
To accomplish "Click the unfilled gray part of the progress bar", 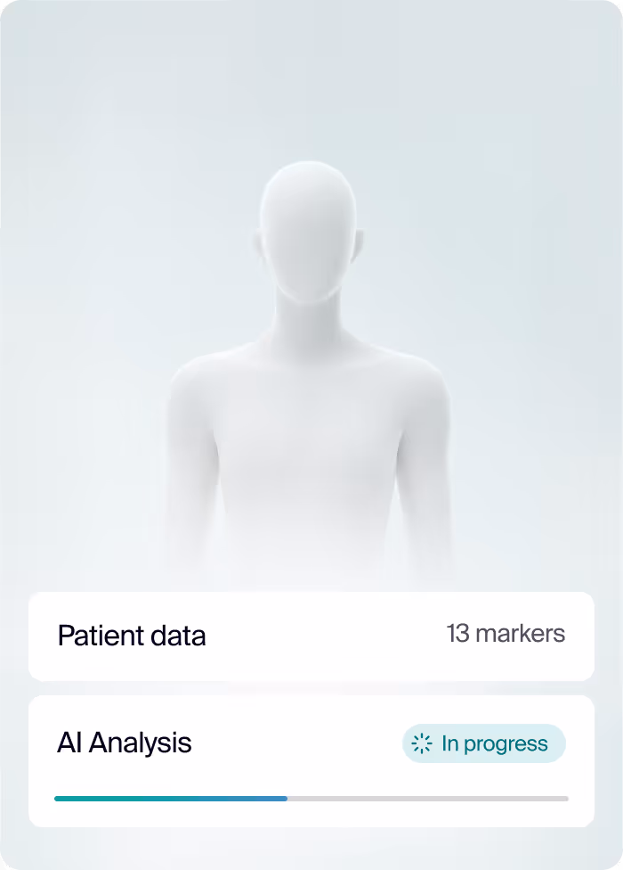I will (x=427, y=799).
